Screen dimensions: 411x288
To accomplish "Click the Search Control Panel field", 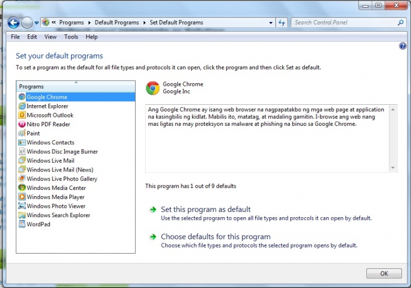I will point(344,23).
